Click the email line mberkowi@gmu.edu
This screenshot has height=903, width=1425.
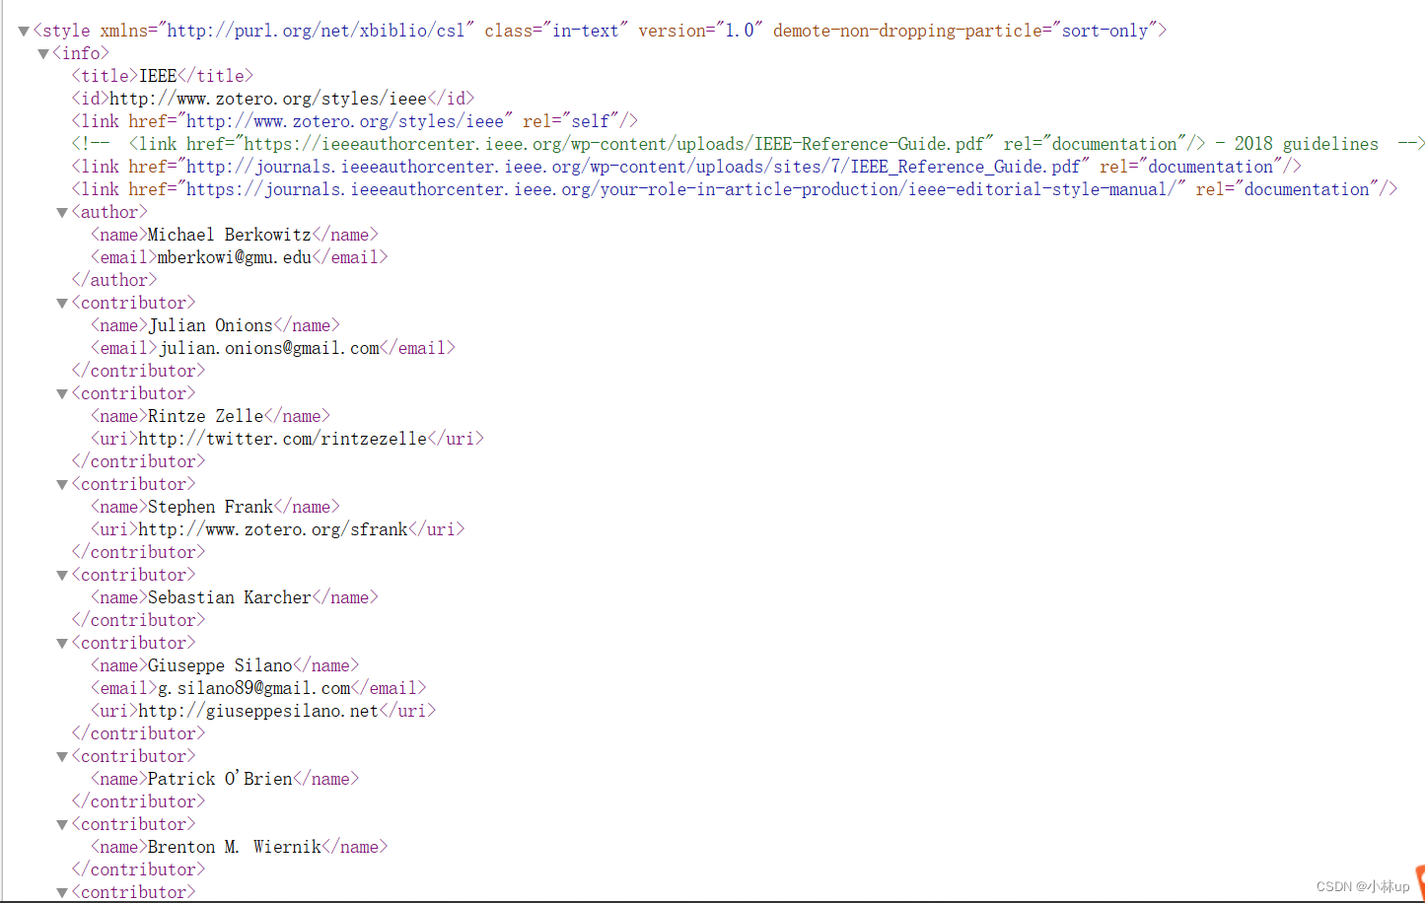(x=240, y=257)
